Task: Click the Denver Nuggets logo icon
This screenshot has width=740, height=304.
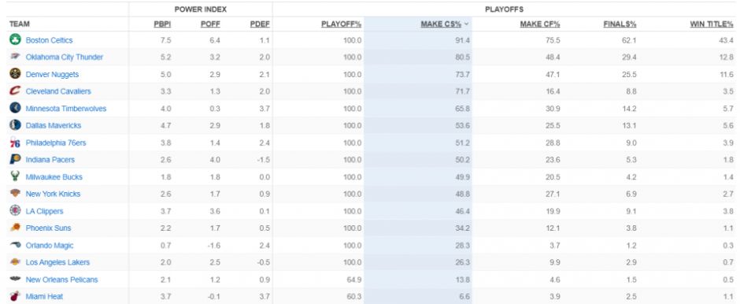Action: click(x=15, y=74)
